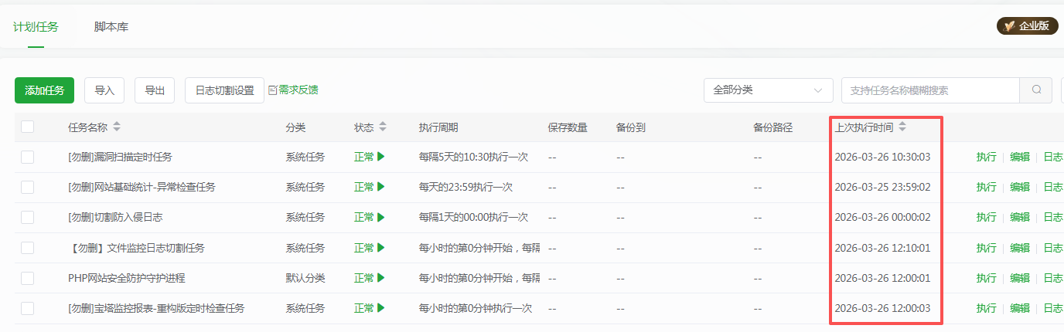Viewport: 1064px width, 332px height.
Task: Select task name [勿删]宝塔监控报表-重构版定时检查任务
Action: pyautogui.click(x=156, y=308)
